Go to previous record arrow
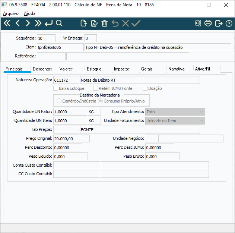 (x=18, y=23)
